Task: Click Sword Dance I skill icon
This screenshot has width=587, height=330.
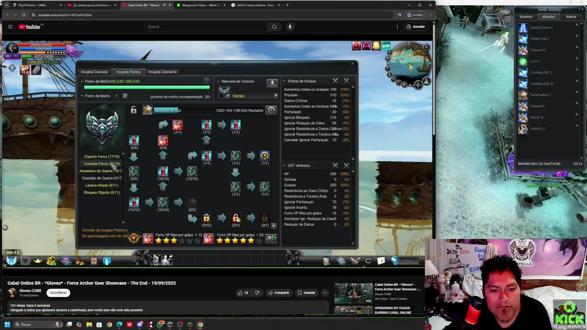Action: (x=523, y=27)
